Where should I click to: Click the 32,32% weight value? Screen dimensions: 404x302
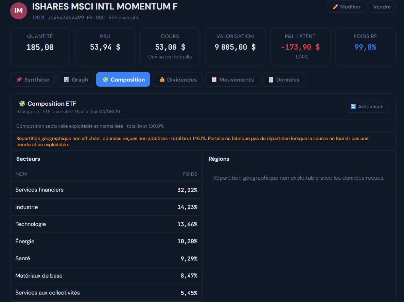tap(187, 190)
